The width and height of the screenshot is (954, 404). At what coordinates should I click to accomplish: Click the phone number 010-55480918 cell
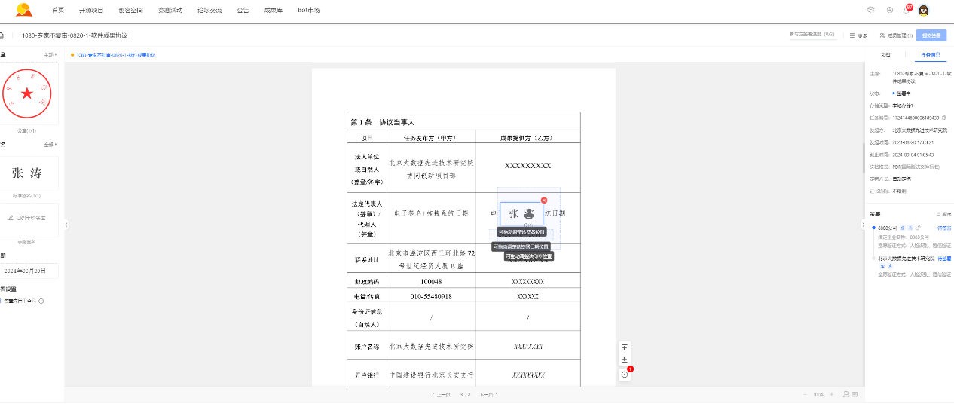(x=431, y=297)
